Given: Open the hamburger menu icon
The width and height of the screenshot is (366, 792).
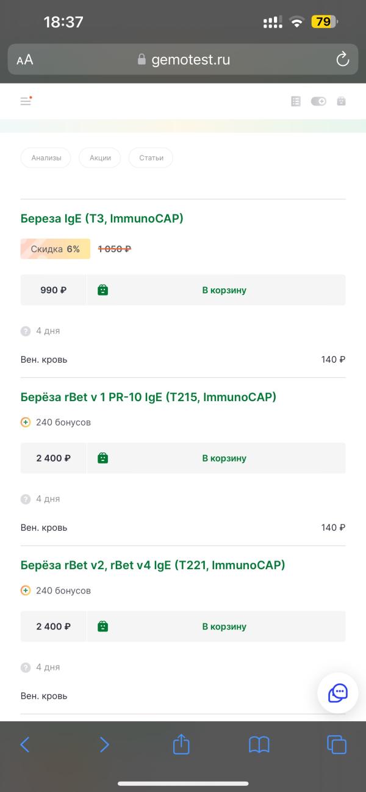Looking at the screenshot, I should coord(26,101).
